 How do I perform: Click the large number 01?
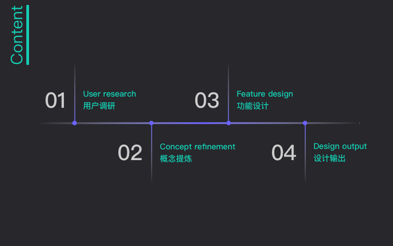[x=55, y=101]
